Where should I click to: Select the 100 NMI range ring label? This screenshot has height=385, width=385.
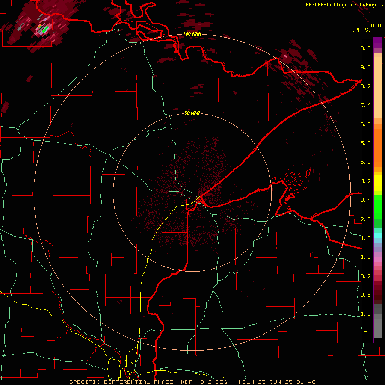coord(192,34)
